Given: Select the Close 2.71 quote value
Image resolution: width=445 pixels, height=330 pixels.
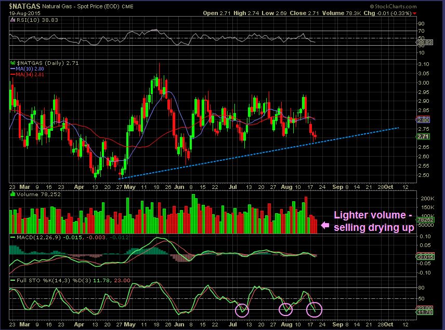Looking at the screenshot, I should point(305,13).
